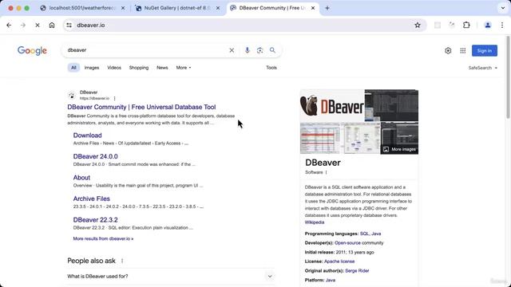Image resolution: width=511 pixels, height=287 pixels.
Task: Select the News search filter
Action: click(162, 68)
